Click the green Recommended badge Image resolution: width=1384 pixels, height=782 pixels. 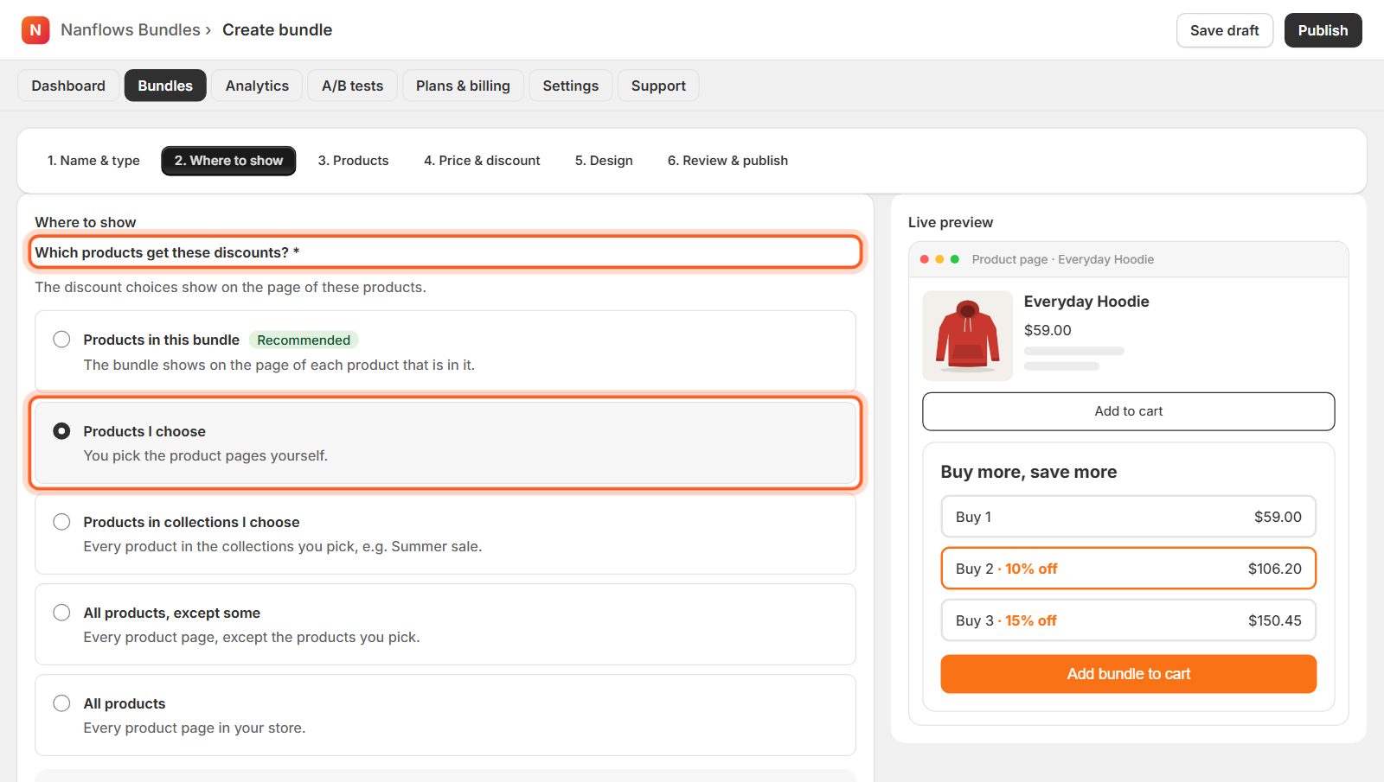click(304, 340)
